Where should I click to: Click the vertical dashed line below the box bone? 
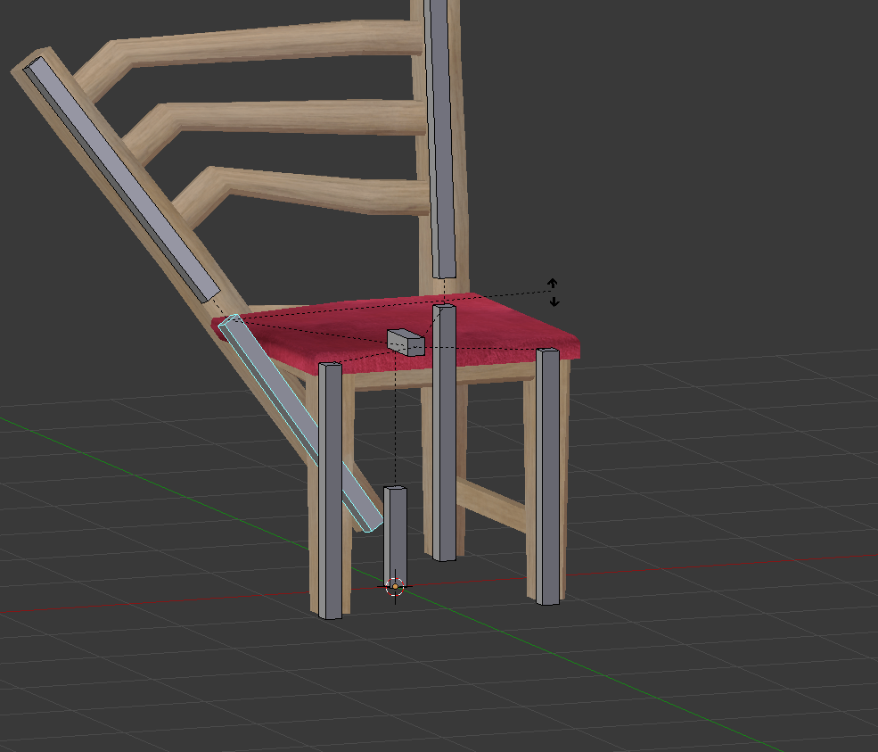[395, 419]
